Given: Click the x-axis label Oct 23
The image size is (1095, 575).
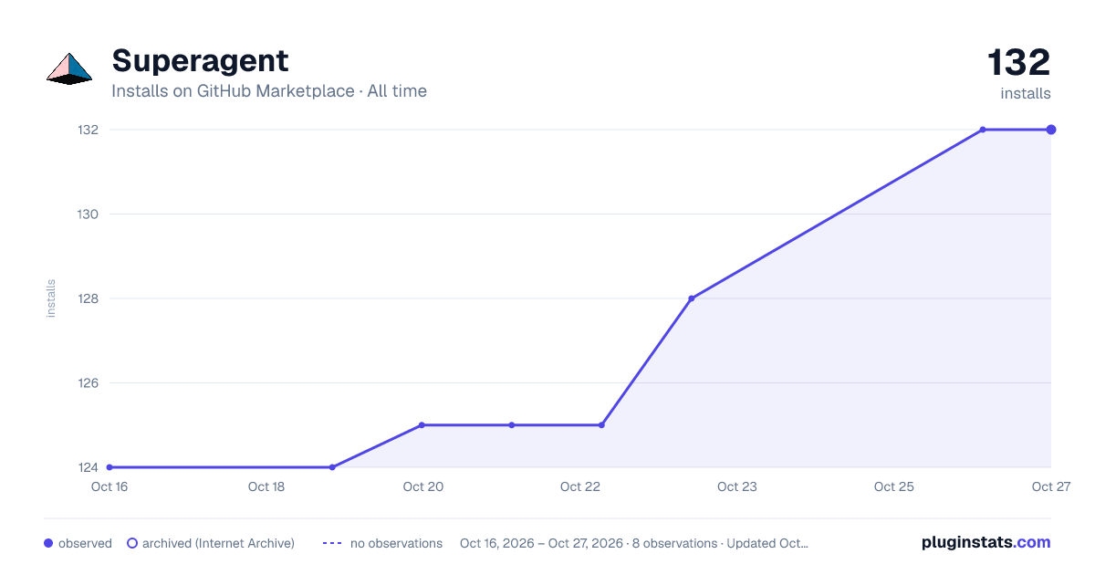Looking at the screenshot, I should pyautogui.click(x=737, y=487).
